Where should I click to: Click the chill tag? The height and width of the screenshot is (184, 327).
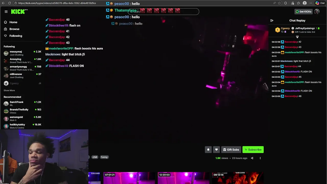(x=95, y=157)
